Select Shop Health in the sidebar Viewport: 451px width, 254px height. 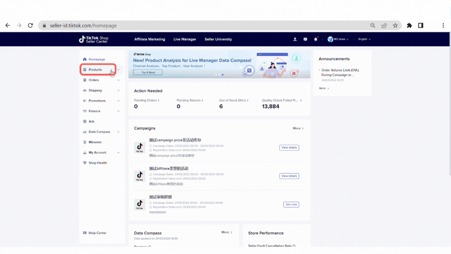(97, 163)
